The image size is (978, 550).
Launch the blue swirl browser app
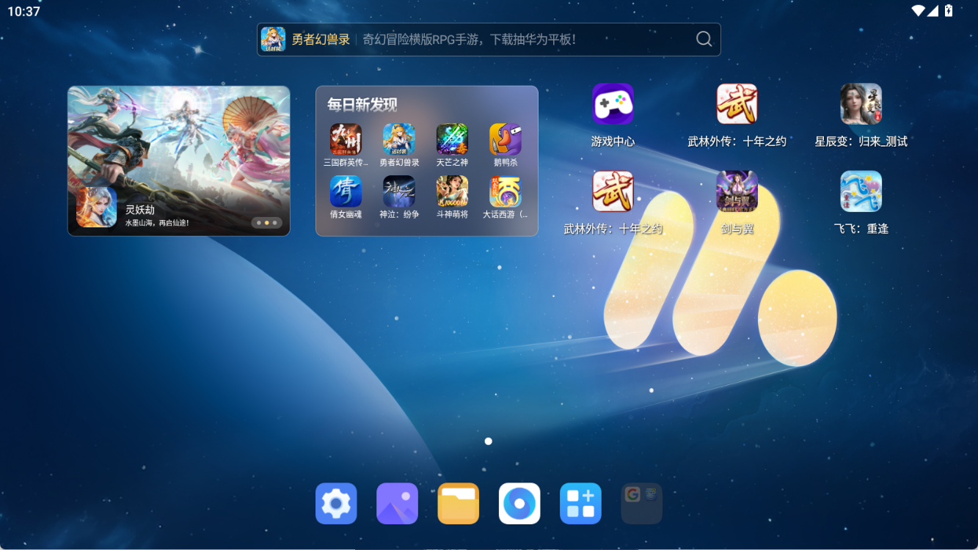coord(519,504)
